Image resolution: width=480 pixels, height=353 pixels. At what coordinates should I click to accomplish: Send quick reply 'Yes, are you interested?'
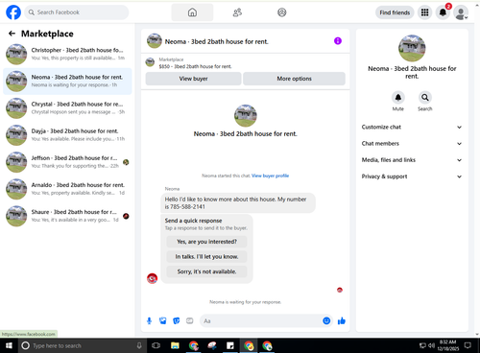pos(206,242)
